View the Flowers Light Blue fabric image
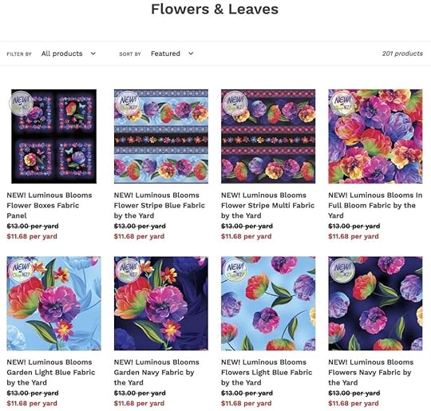The width and height of the screenshot is (431, 411). (268, 303)
